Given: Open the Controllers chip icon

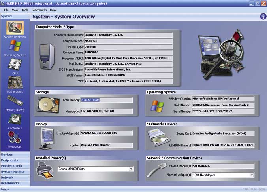Looking at the screenshot, I should [x=15, y=119].
